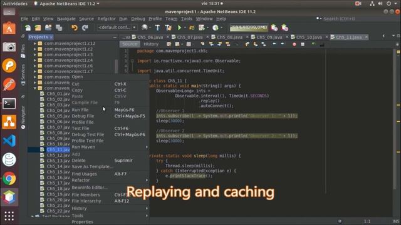Click the Build Project hammer icon
The height and width of the screenshot is (225, 401).
pyautogui.click(x=157, y=27)
